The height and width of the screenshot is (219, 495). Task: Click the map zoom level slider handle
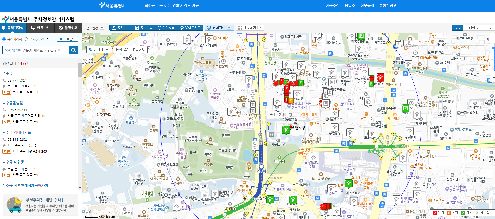pyautogui.click(x=493, y=48)
